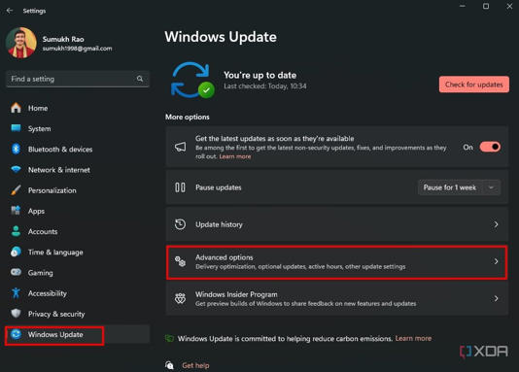Image resolution: width=519 pixels, height=372 pixels.
Task: Click the sumukh1998@gmail.com account email
Action: pos(77,49)
